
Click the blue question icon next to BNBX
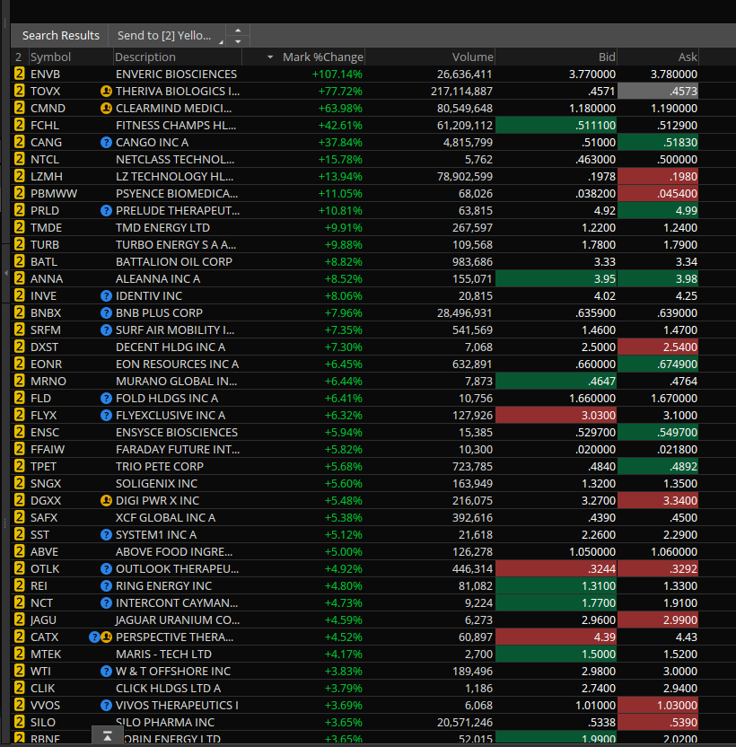coord(106,313)
